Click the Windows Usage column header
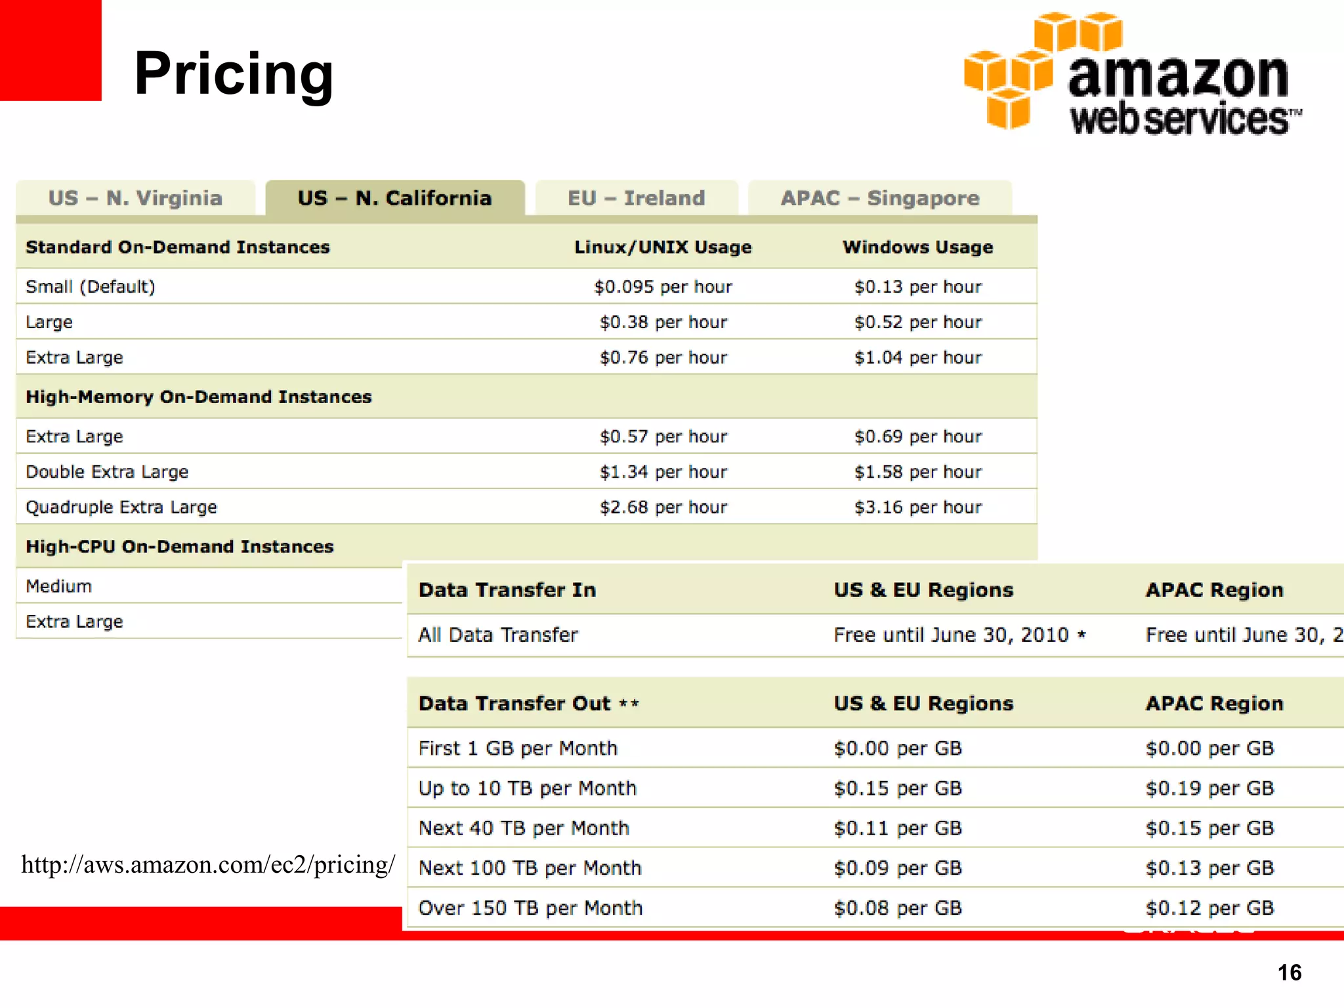 point(918,247)
